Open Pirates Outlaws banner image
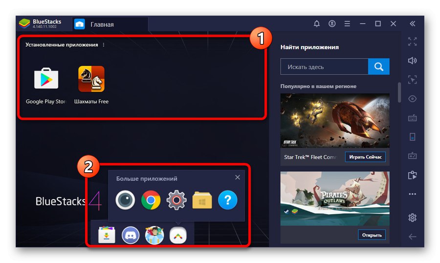The width and height of the screenshot is (440, 263). point(335,199)
